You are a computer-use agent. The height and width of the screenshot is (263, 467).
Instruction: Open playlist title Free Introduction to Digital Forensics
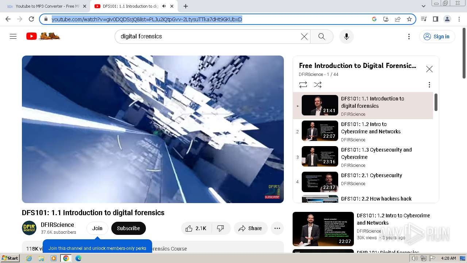[x=358, y=66]
